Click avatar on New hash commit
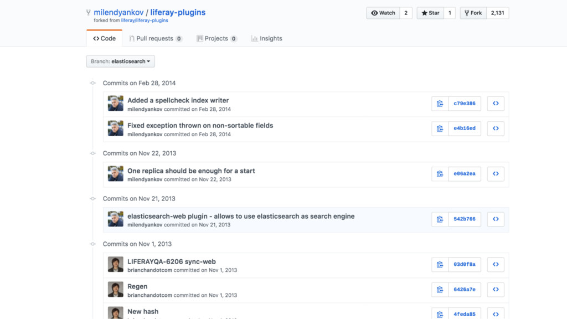Viewport: 567px width, 319px height. click(x=115, y=313)
